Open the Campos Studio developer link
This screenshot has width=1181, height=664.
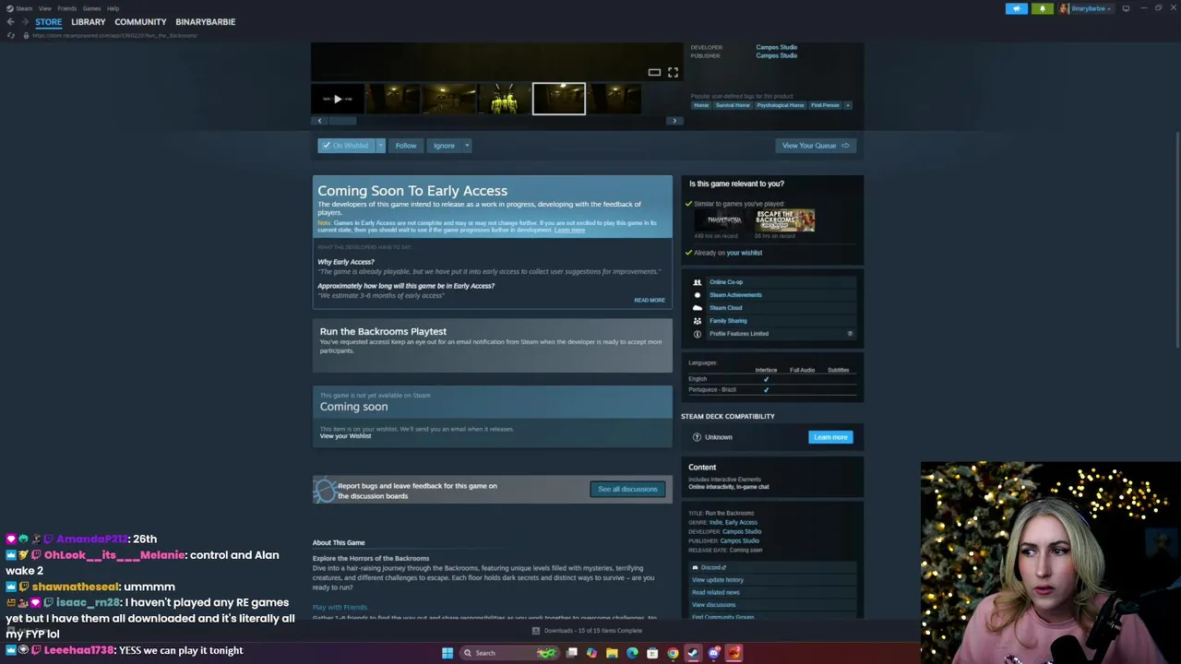click(x=776, y=47)
